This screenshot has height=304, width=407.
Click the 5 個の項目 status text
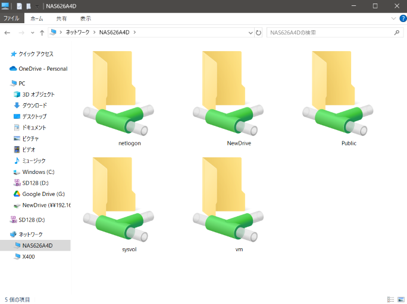(17, 300)
